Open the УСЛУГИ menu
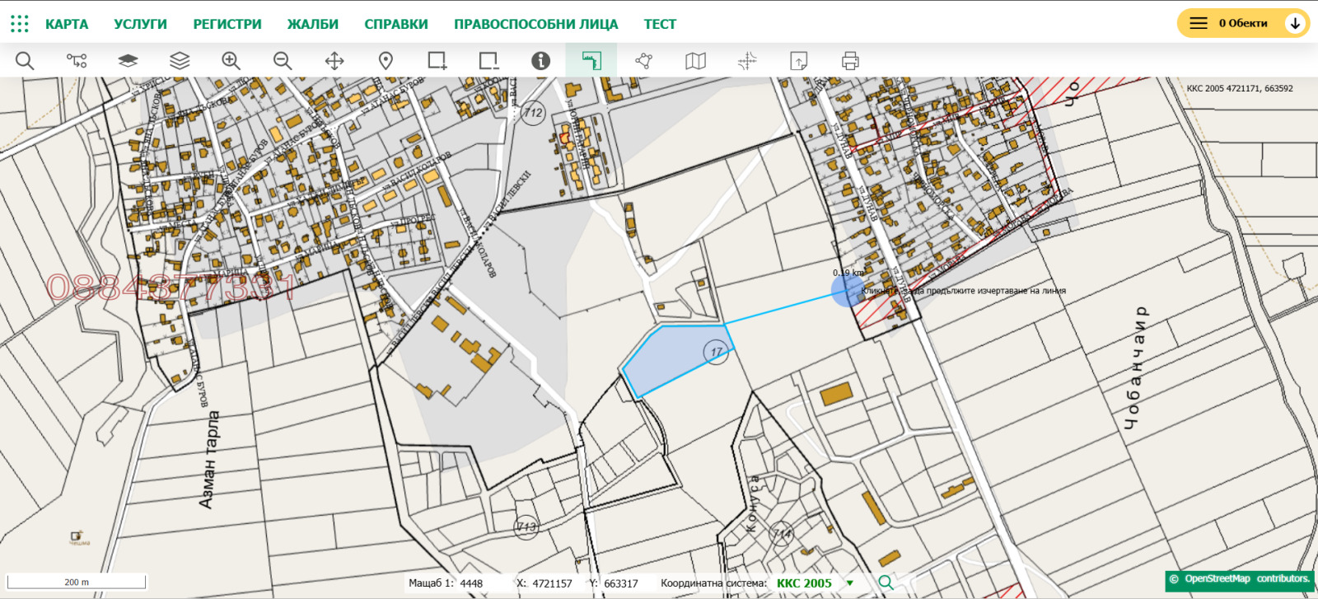1318x599 pixels. coord(140,24)
